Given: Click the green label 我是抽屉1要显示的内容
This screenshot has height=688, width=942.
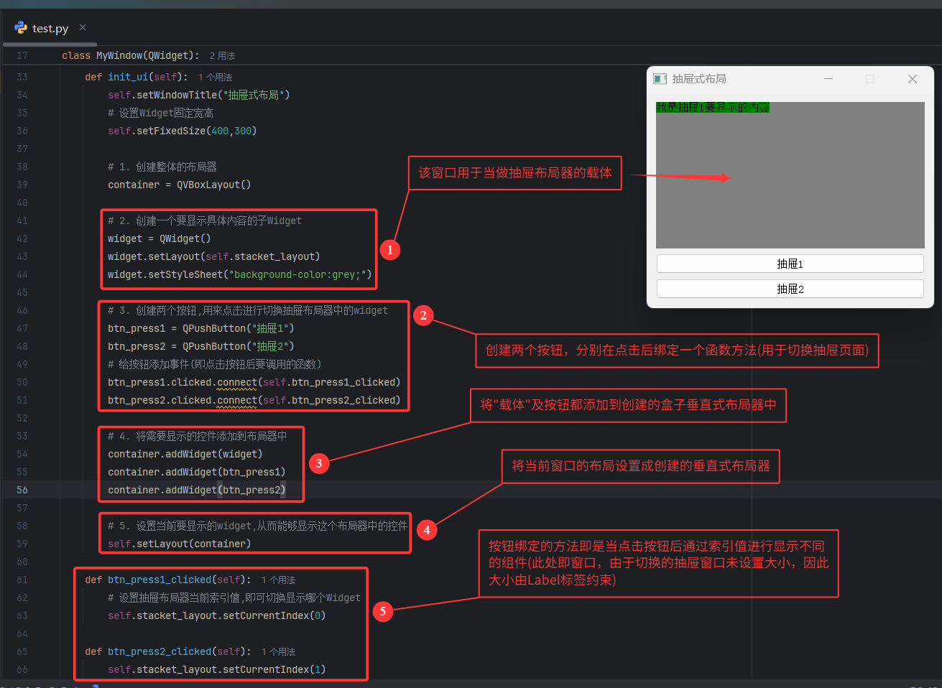Looking at the screenshot, I should coord(713,108).
